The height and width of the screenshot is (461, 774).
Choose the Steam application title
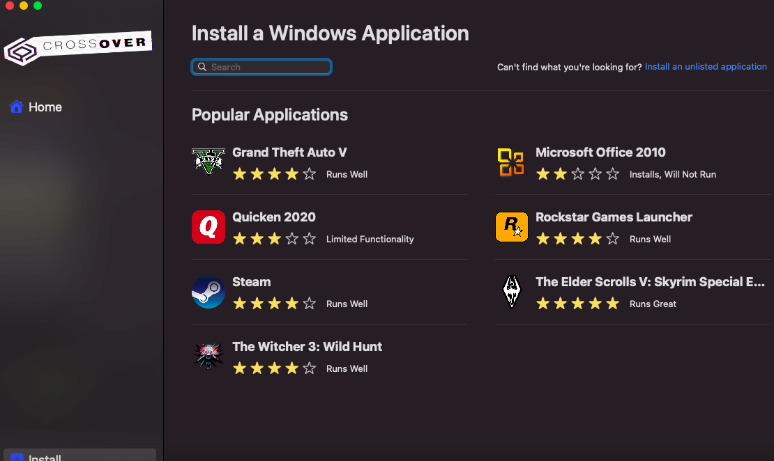tap(251, 282)
